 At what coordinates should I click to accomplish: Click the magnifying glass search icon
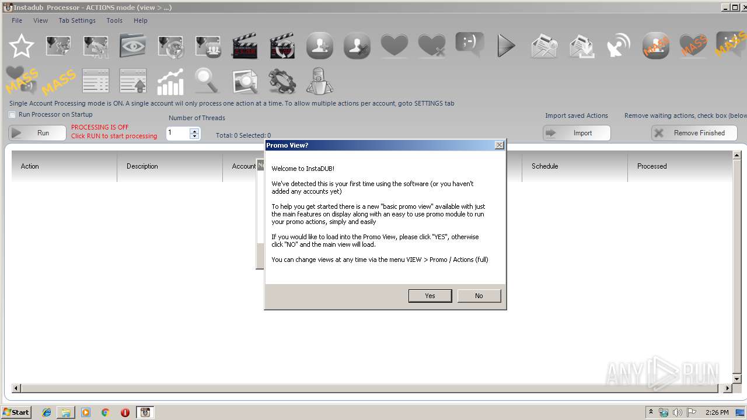coord(207,80)
